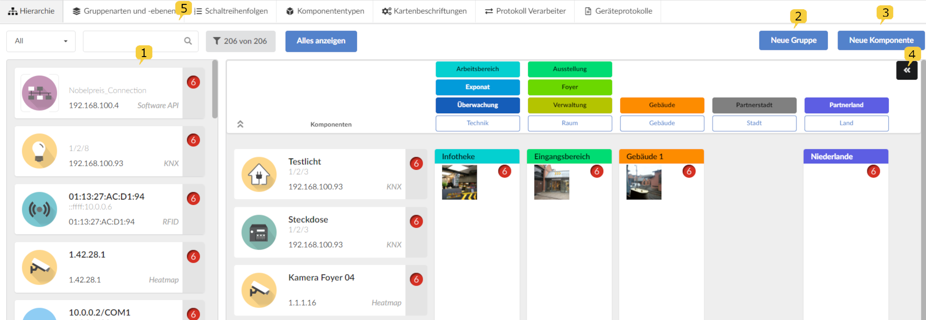Switch to Gruppenarten und -ebenen tab
The height and width of the screenshot is (320, 926).
click(124, 11)
